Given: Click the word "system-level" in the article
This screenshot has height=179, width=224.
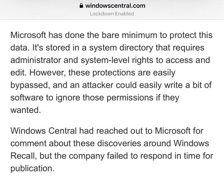Looking at the screenshot, I should 105,61.
